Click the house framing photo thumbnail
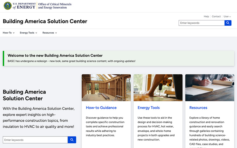 (x=106, y=88)
